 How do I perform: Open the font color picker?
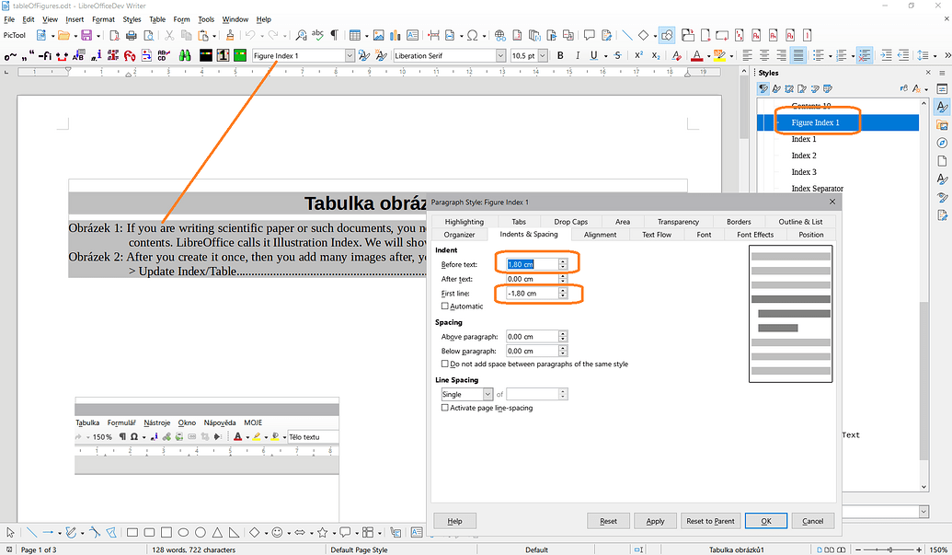(x=708, y=55)
